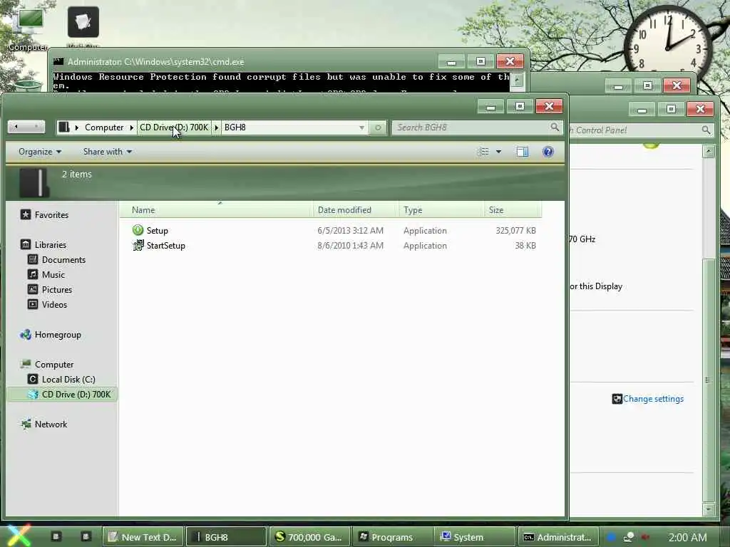Click the Back/Forward navigation buttons
730x547 pixels.
26,127
